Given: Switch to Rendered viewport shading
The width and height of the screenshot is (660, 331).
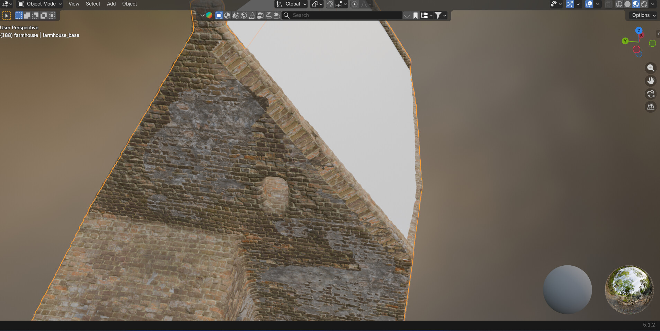Looking at the screenshot, I should pos(644,4).
